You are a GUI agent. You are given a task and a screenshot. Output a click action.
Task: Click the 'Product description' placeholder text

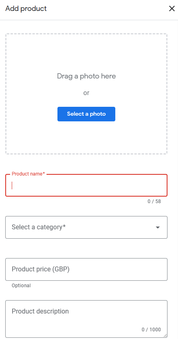click(x=40, y=311)
